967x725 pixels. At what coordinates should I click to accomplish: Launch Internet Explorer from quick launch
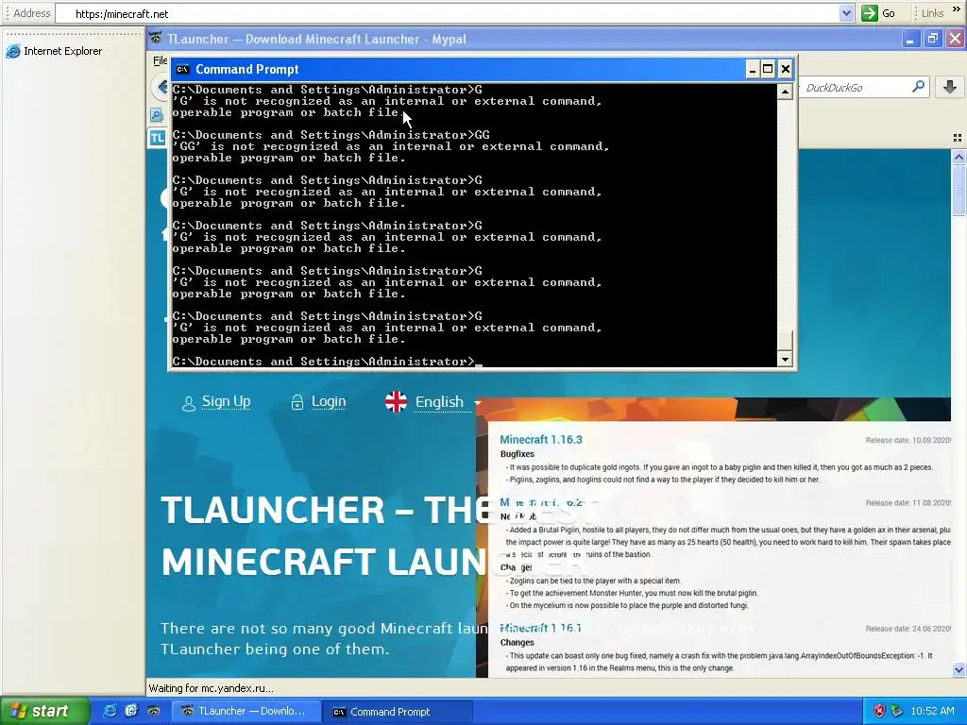click(x=110, y=712)
